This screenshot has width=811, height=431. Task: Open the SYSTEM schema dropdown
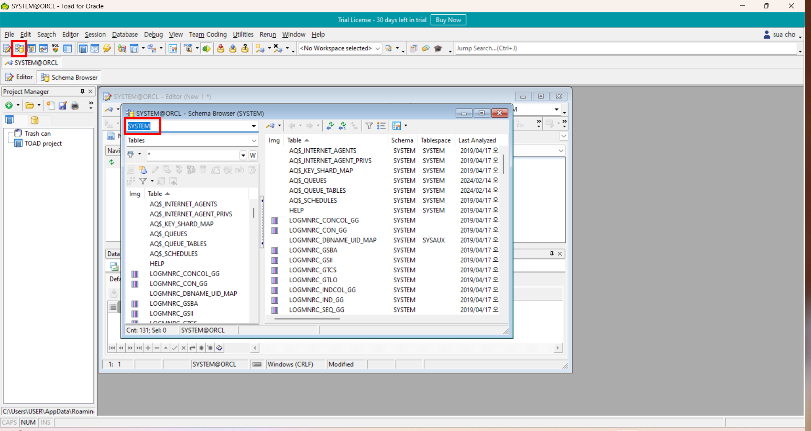pyautogui.click(x=254, y=126)
